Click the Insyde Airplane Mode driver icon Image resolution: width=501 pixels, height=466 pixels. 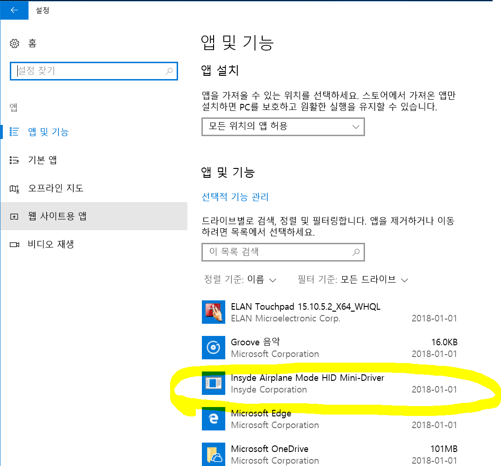coord(214,383)
